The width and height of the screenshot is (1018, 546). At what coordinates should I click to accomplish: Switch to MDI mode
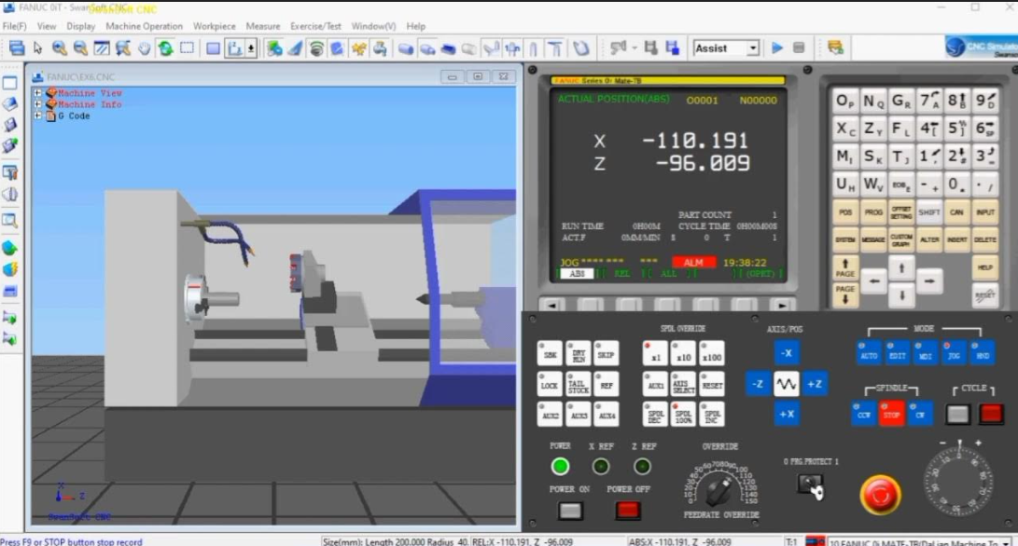[926, 353]
